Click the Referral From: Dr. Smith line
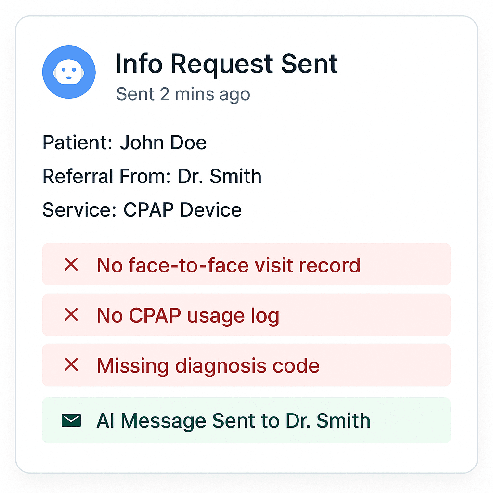The image size is (493, 493). pyautogui.click(x=152, y=176)
